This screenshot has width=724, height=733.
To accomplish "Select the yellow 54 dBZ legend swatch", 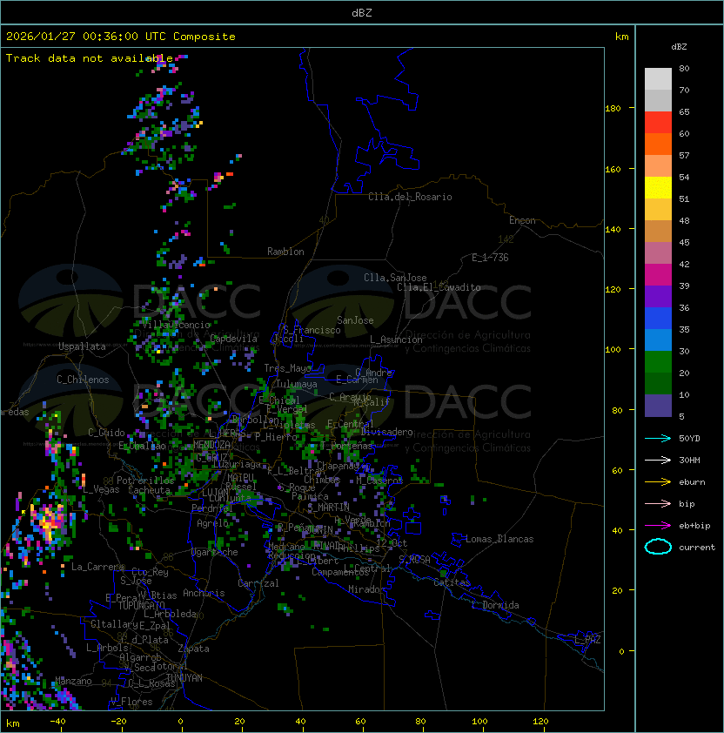I will coord(658,188).
